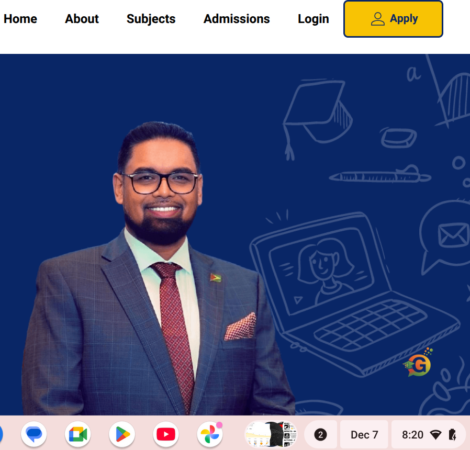Click the person icon in Apply button
470x450 pixels.
[378, 19]
